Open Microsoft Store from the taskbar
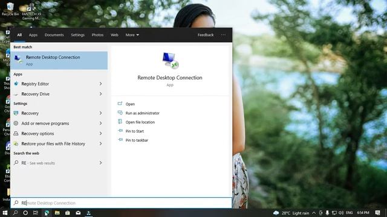 pyautogui.click(x=68, y=213)
